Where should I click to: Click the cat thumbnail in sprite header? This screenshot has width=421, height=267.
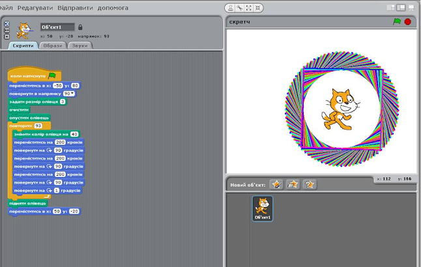coord(24,31)
